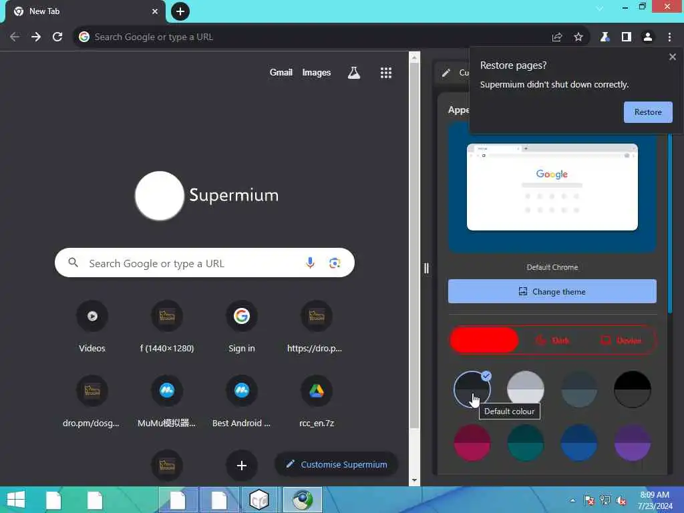
Task: Open the three-dot browser menu
Action: tap(669, 37)
